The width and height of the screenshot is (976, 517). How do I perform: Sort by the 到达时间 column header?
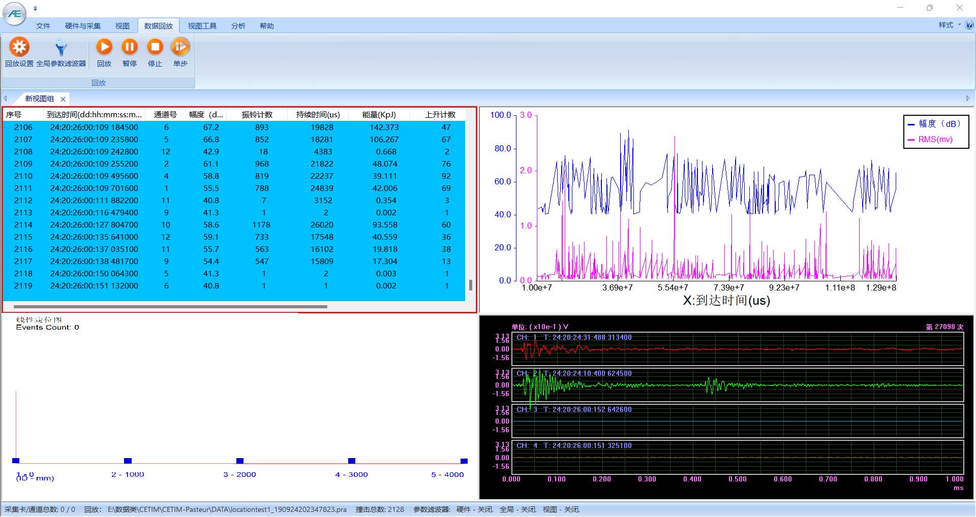tap(94, 114)
